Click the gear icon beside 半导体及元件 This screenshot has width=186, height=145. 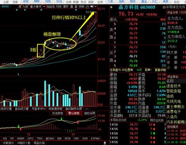point(164,7)
